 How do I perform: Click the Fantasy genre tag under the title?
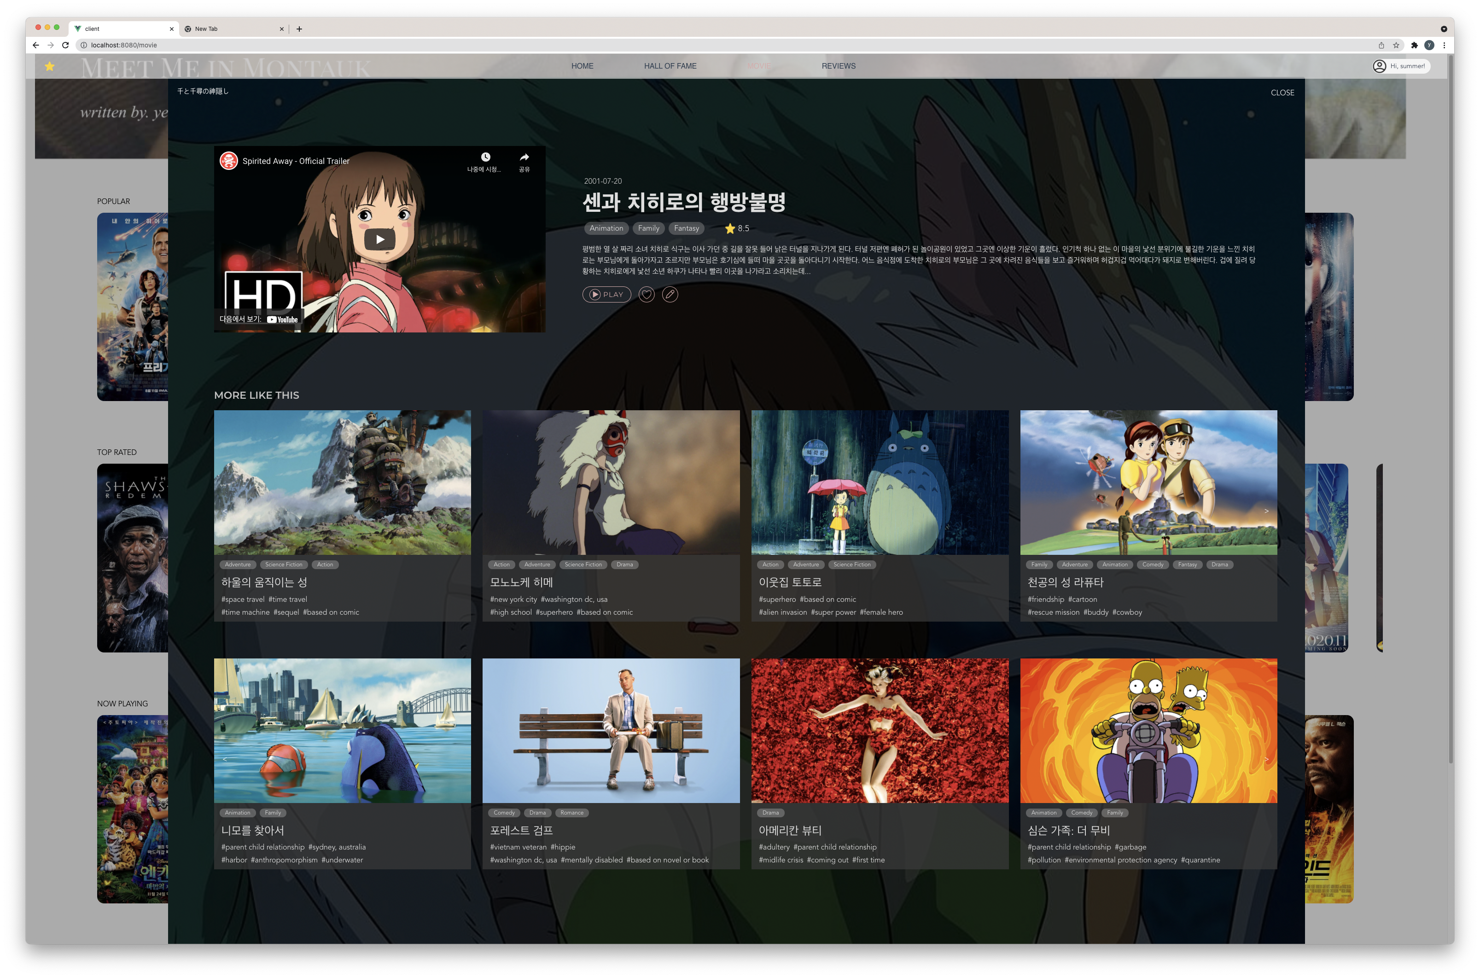[x=686, y=228]
